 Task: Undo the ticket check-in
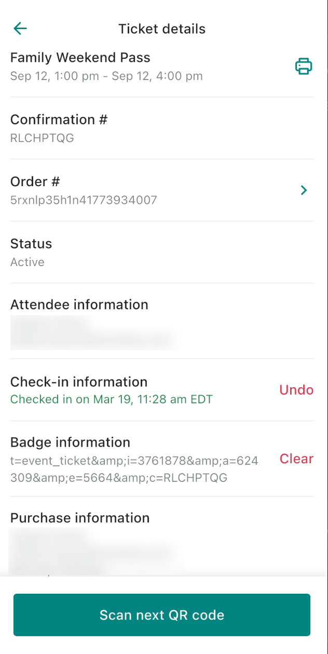point(296,390)
